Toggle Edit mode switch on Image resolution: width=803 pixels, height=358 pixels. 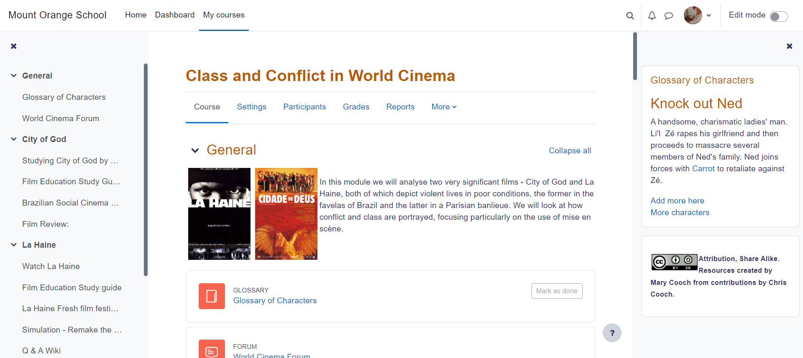778,16
